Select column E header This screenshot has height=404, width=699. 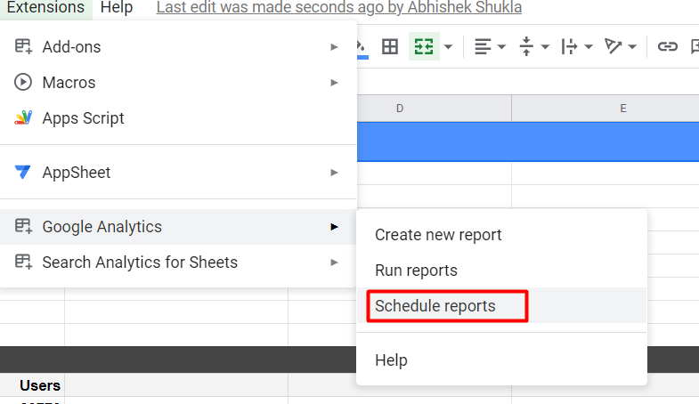point(606,109)
